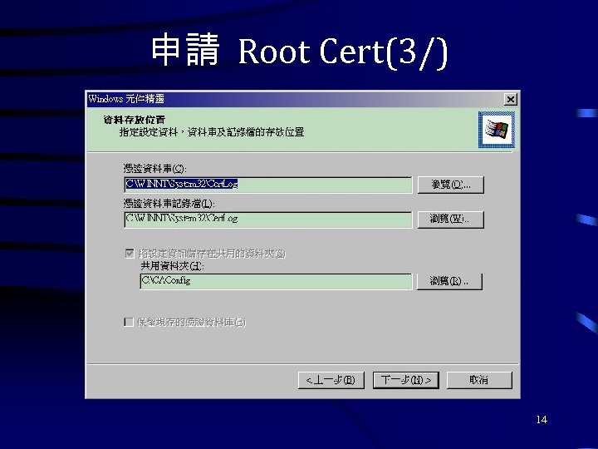Click the 憑證資料庫 path input field
The height and width of the screenshot is (449, 598).
click(x=268, y=185)
